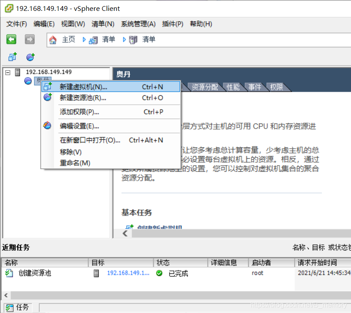Click the new virtual machine toolbar icon
The image size is (351, 313).
point(13,57)
